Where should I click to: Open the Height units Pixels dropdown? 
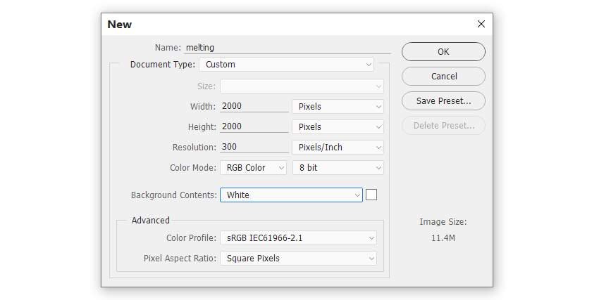[338, 126]
